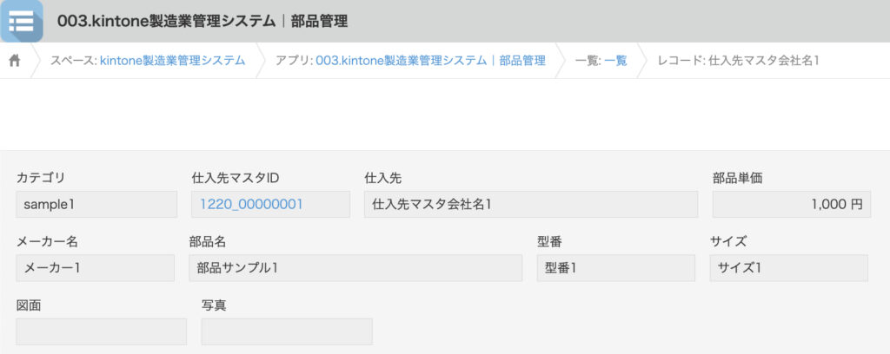This screenshot has height=354, width=890.
Task: Click the empty 写真 attachment field
Action: [287, 331]
